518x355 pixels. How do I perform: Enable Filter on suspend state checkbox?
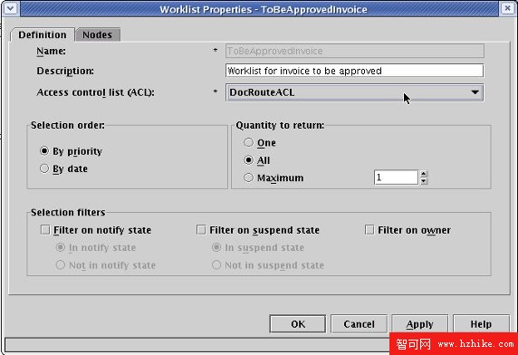click(201, 229)
